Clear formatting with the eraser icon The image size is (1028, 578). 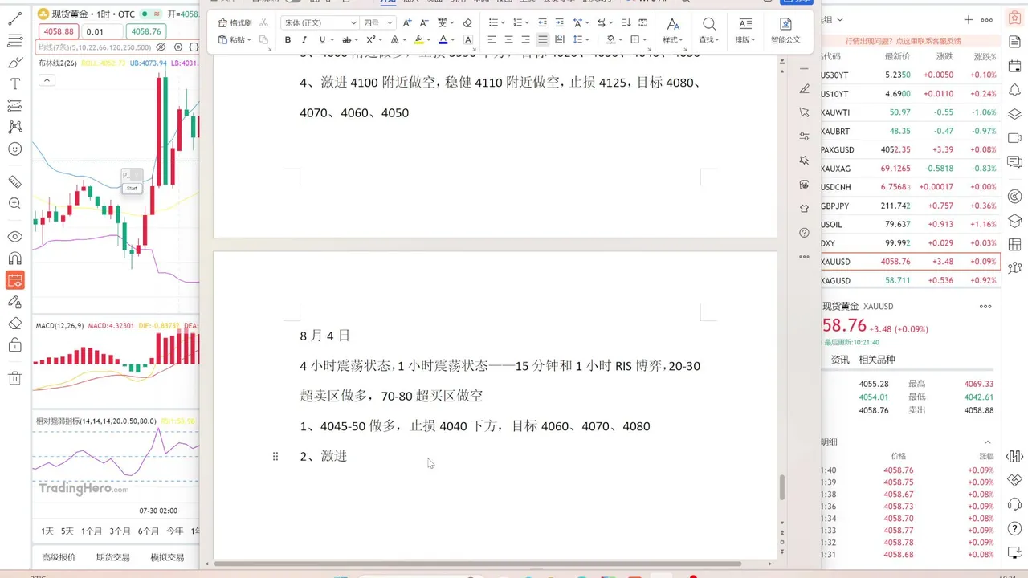(467, 22)
